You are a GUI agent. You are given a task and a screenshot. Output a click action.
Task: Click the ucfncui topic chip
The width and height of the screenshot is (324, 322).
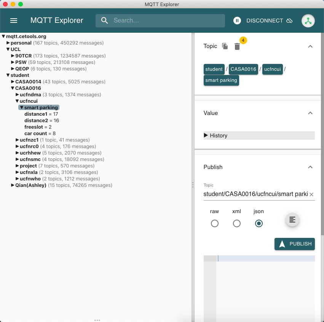pos(272,69)
